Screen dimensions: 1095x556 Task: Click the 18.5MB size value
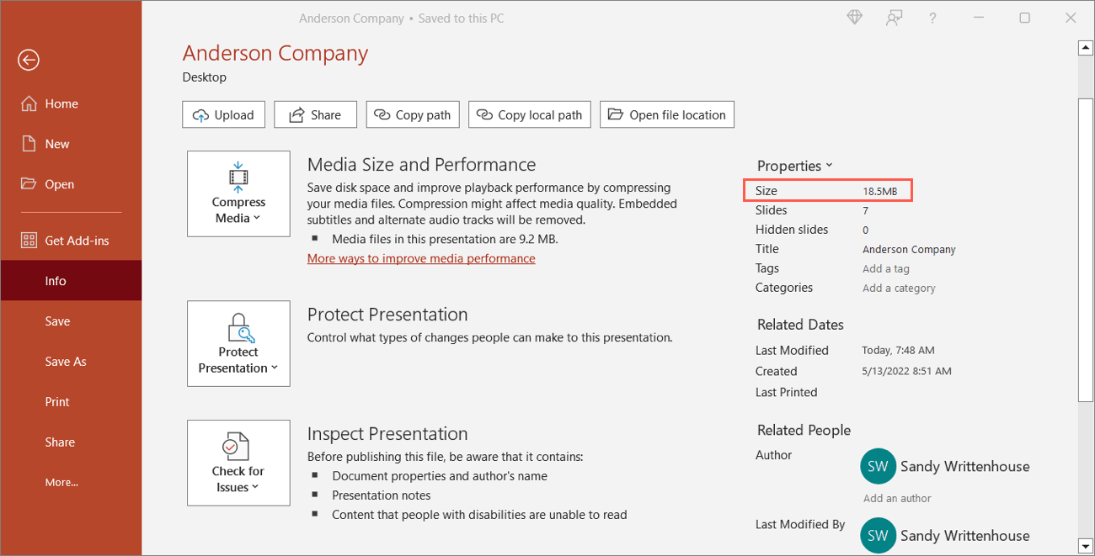[x=880, y=192]
